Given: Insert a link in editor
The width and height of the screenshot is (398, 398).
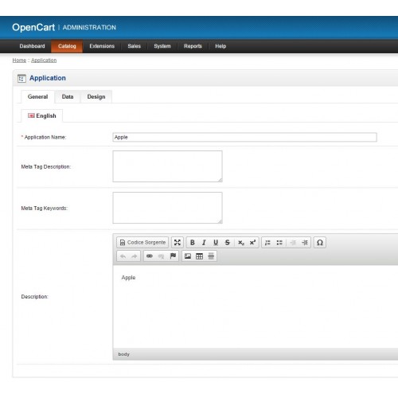Looking at the screenshot, I should click(x=150, y=256).
